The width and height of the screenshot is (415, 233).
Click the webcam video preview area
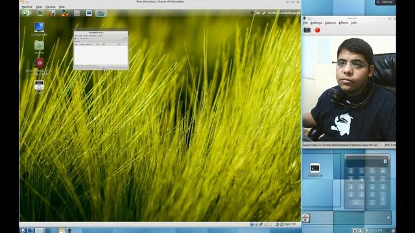tap(349, 88)
